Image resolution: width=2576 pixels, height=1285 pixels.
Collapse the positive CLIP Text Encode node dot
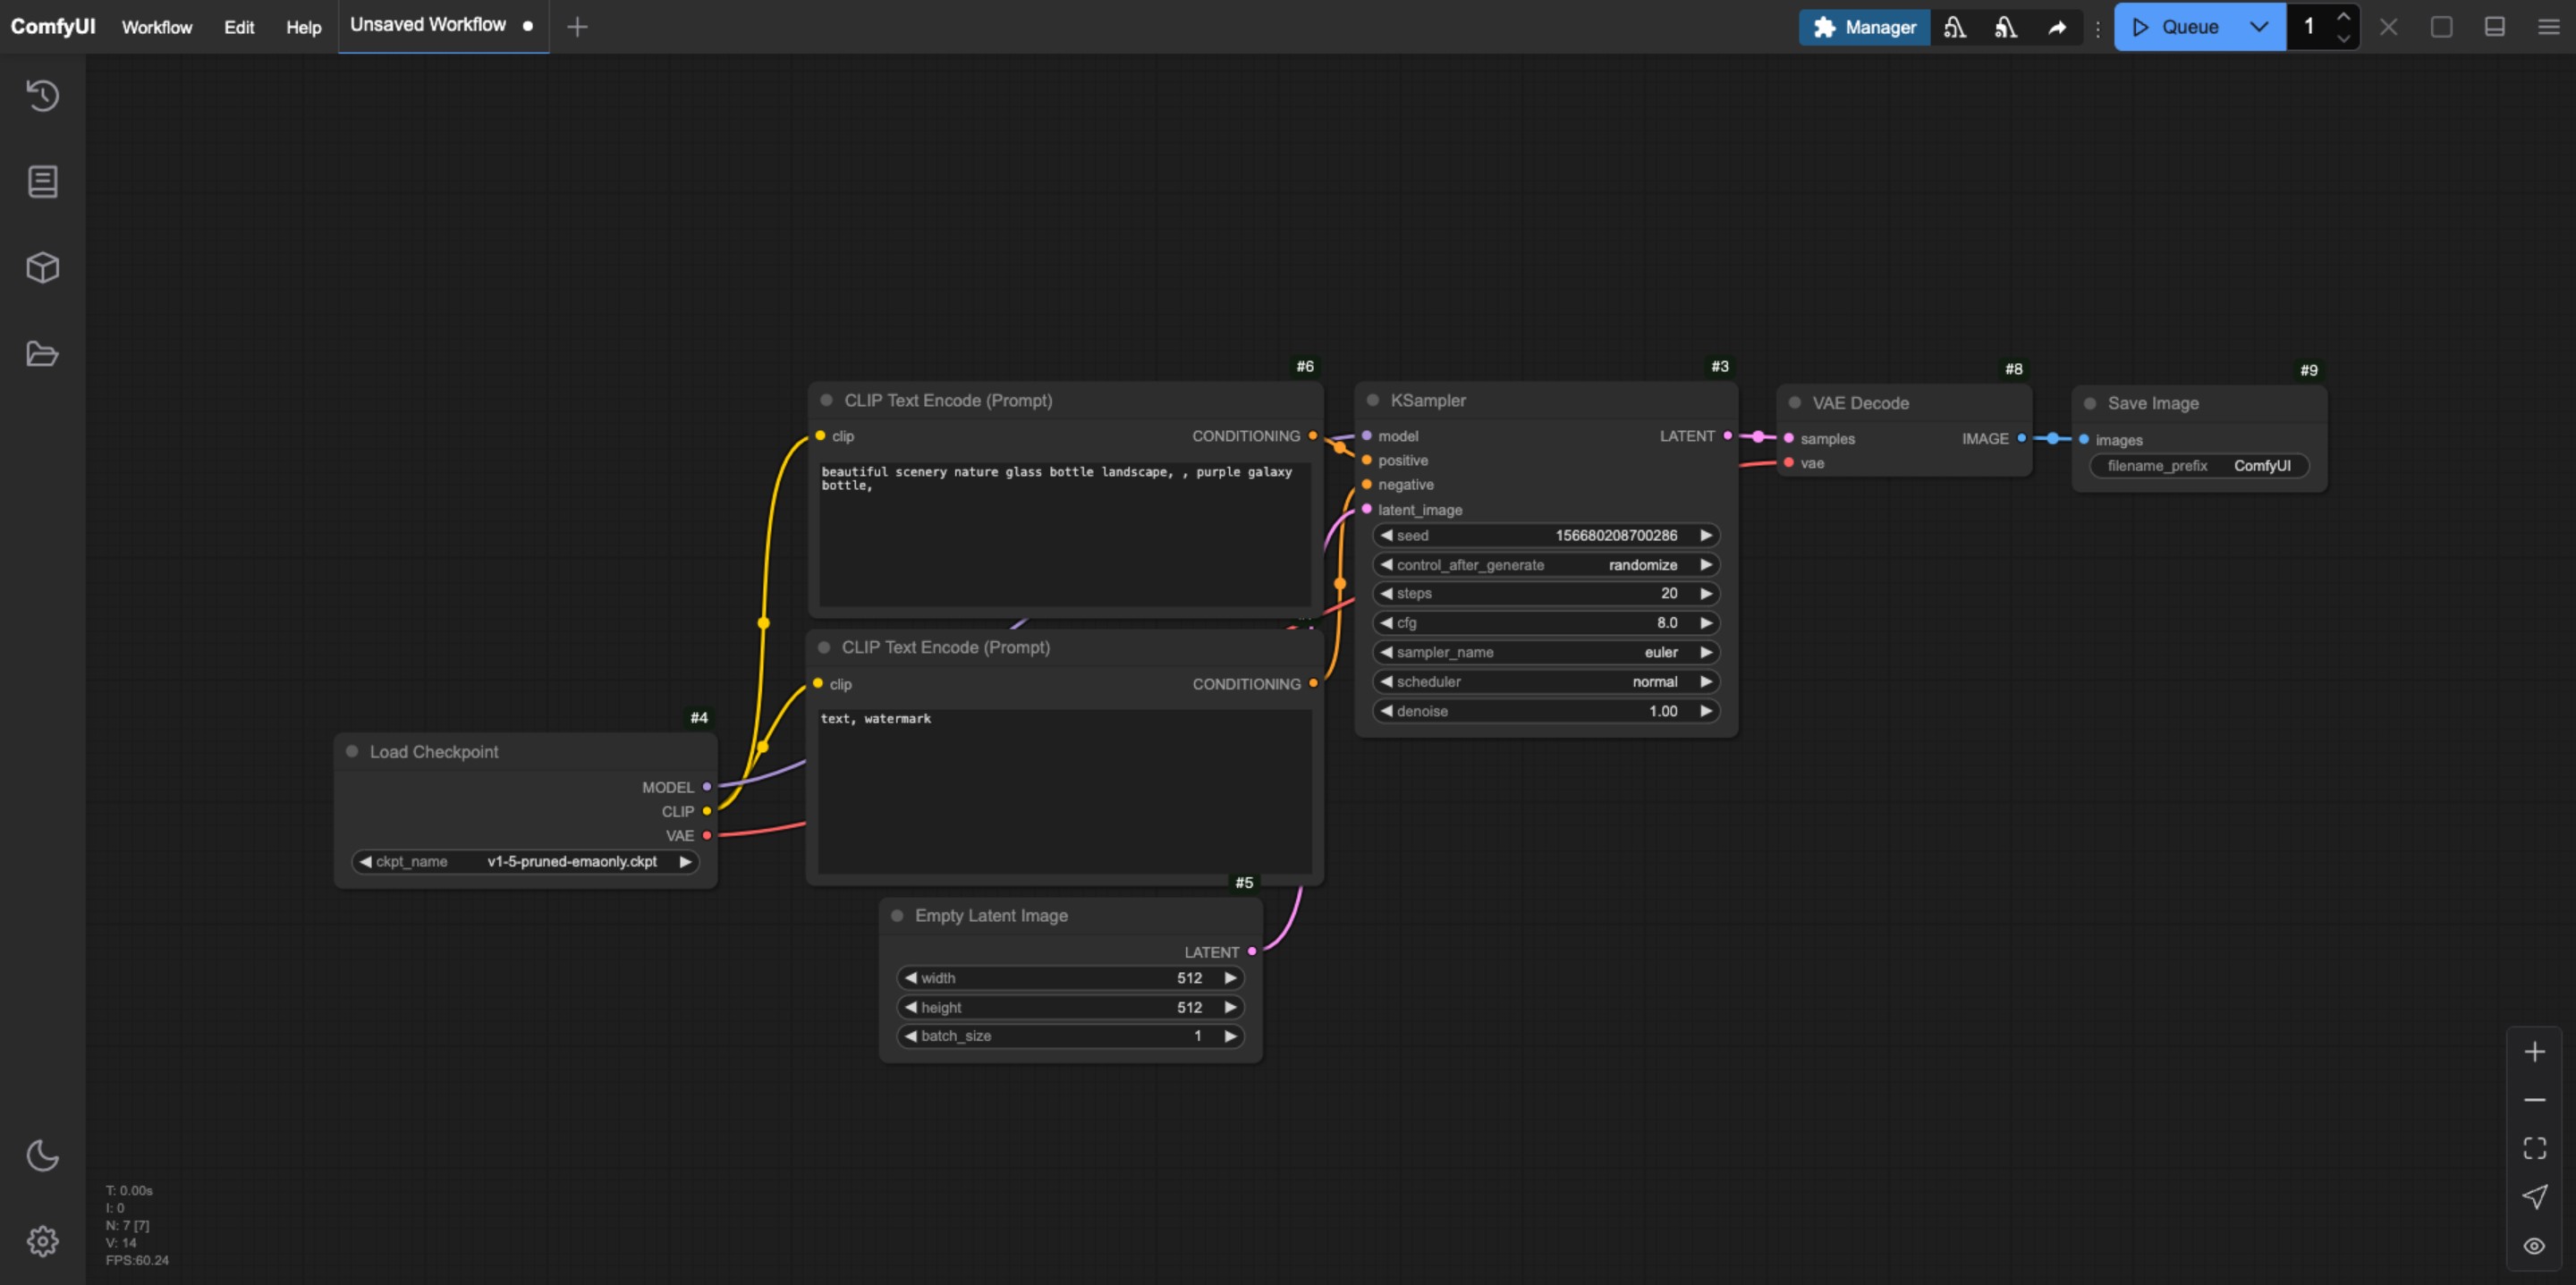pyautogui.click(x=827, y=400)
